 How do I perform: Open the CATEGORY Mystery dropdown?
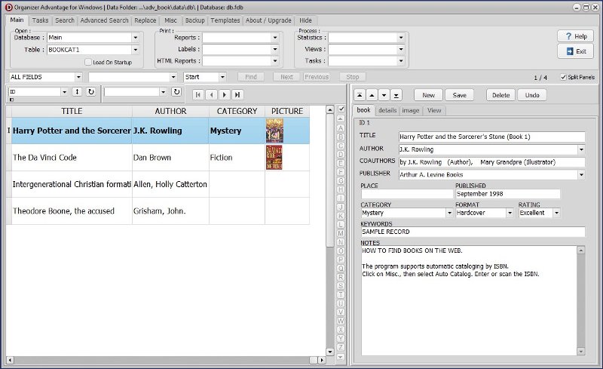[448, 214]
